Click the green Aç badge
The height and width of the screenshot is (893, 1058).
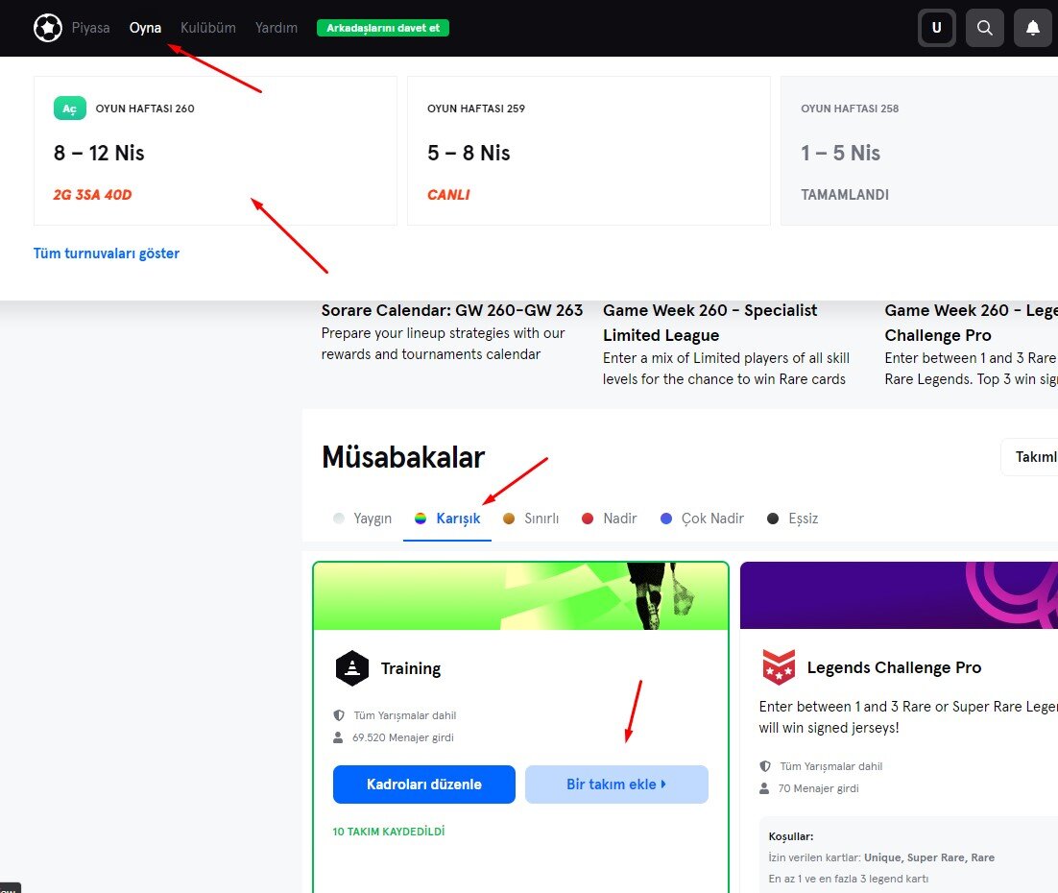[70, 108]
